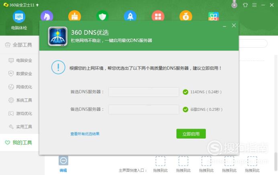Open the orange broom cleanup icon
Screen dimensions: 278x175
[75, 16]
